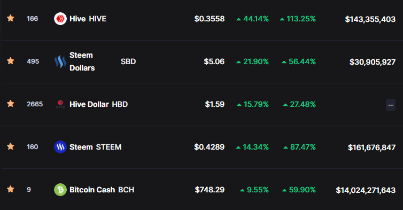Click the Hive 113.25% weekly change
This screenshot has height=210, width=403.
pos(298,19)
